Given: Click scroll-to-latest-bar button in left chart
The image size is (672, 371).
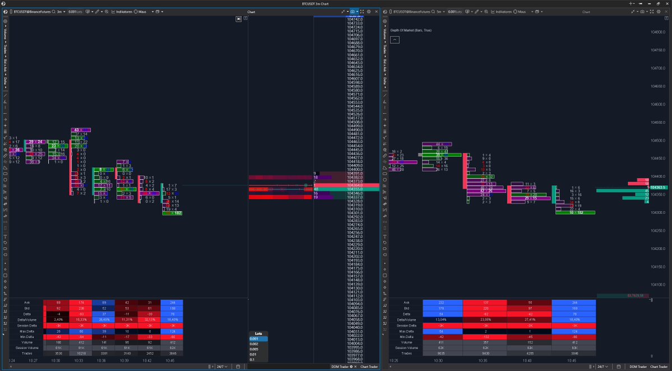Looking at the screenshot, I should (x=239, y=19).
